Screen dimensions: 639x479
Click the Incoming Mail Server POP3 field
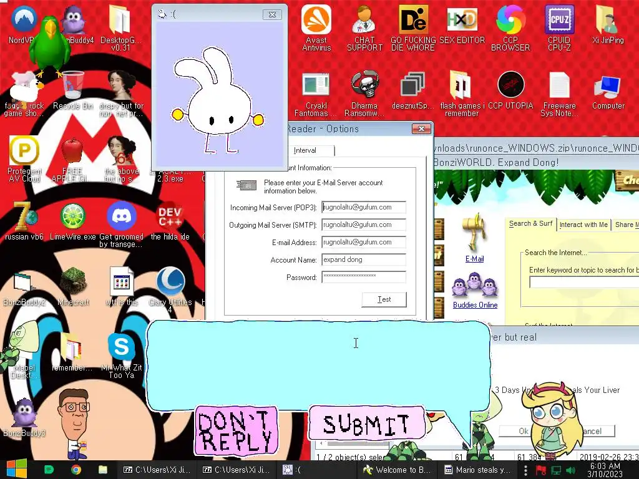[x=364, y=207]
